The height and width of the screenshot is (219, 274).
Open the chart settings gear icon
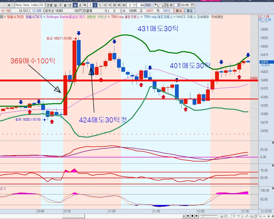pyautogui.click(x=171, y=5)
